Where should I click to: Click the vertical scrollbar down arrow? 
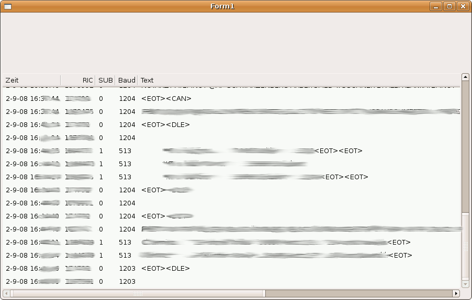tap(465, 284)
